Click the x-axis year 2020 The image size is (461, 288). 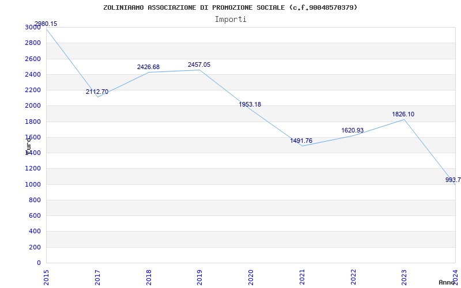pyautogui.click(x=251, y=278)
